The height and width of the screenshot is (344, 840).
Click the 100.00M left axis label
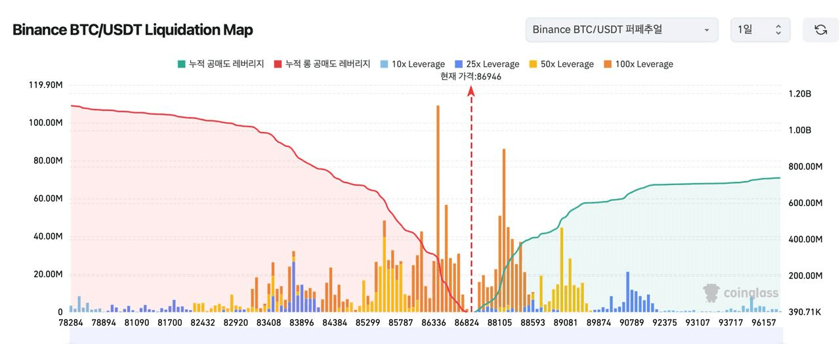click(45, 123)
